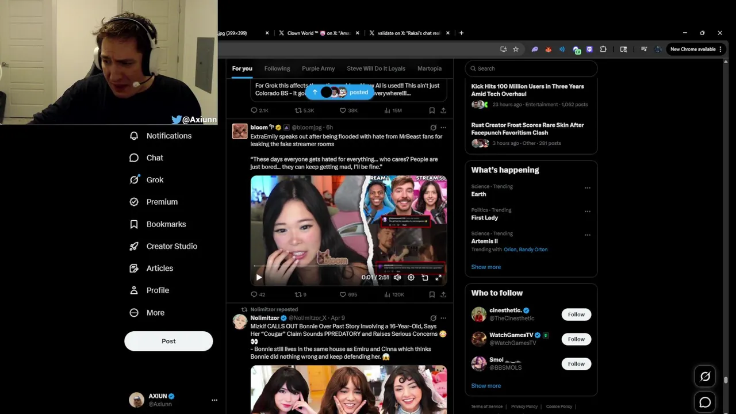Click the X Search field
The height and width of the screenshot is (414, 736).
tap(531, 68)
